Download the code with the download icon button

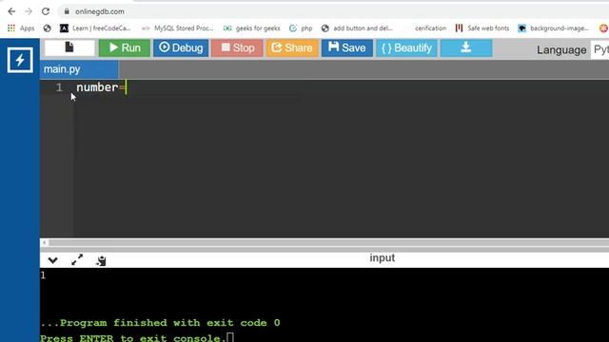(466, 47)
